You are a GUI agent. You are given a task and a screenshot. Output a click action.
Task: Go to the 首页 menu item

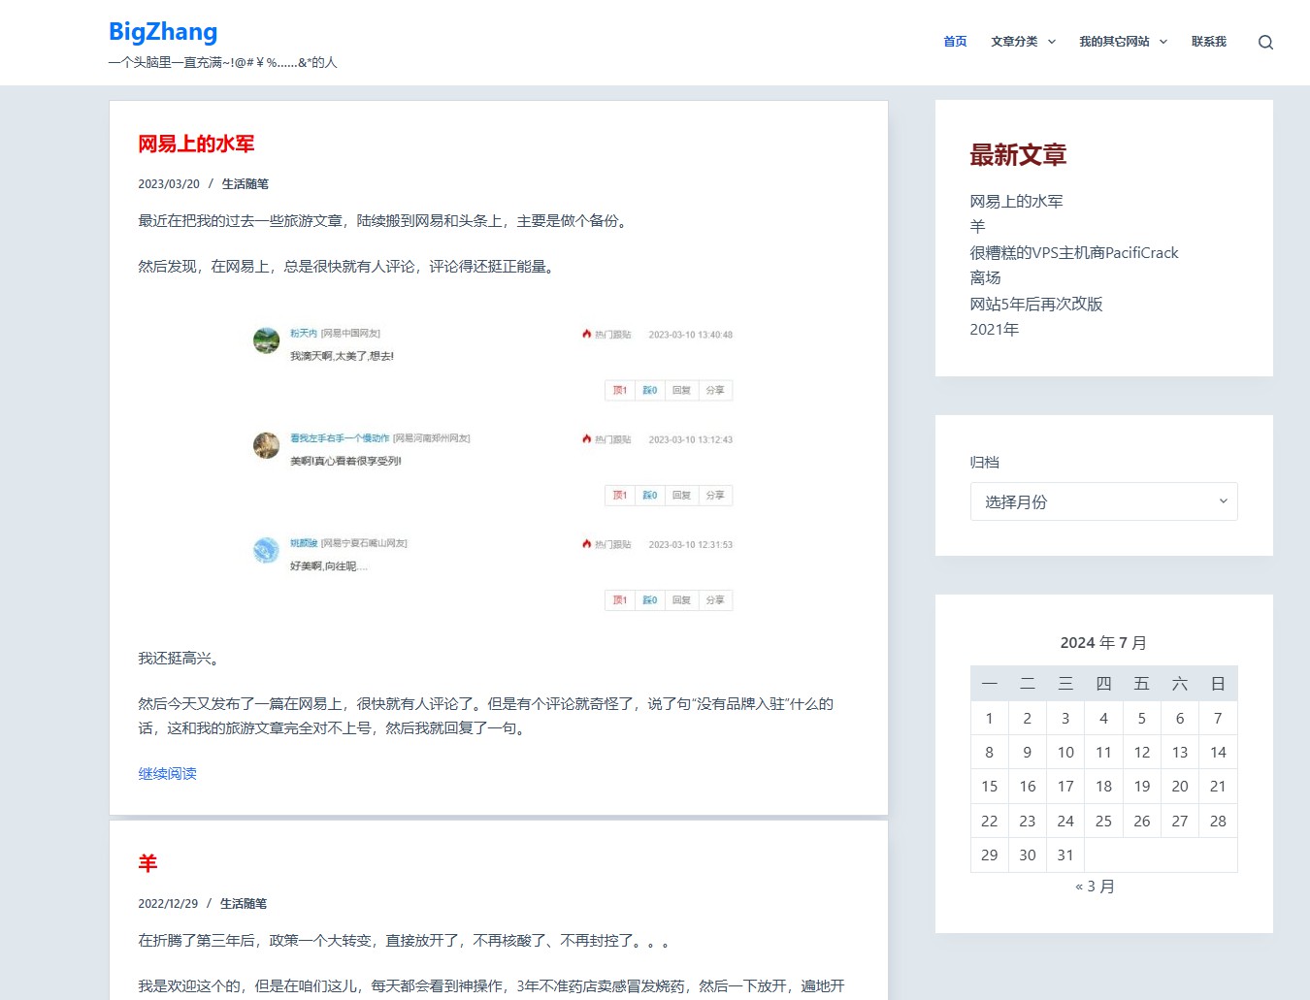point(955,42)
